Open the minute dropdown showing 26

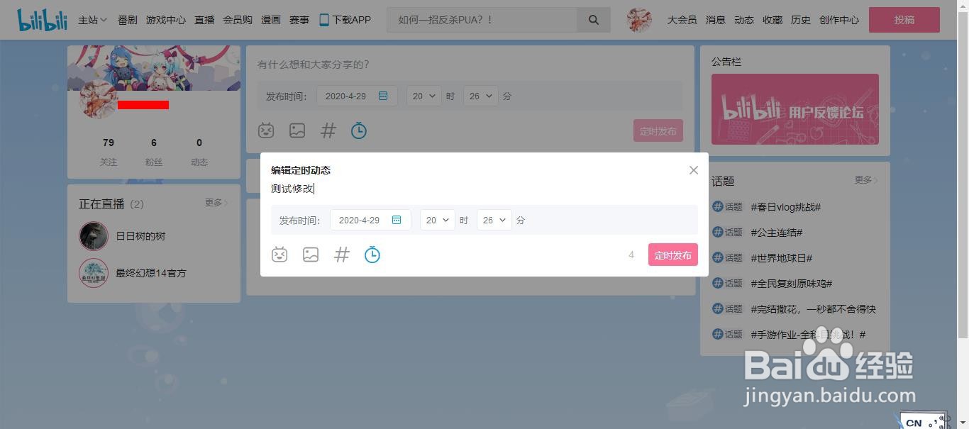click(x=494, y=220)
